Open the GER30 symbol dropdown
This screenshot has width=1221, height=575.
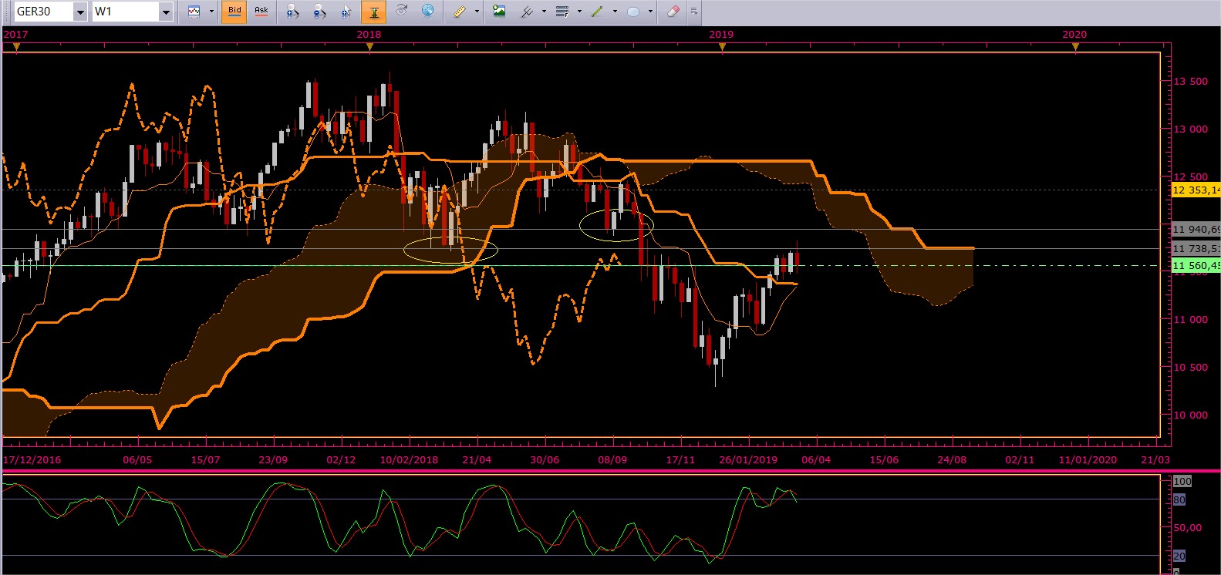tap(80, 12)
